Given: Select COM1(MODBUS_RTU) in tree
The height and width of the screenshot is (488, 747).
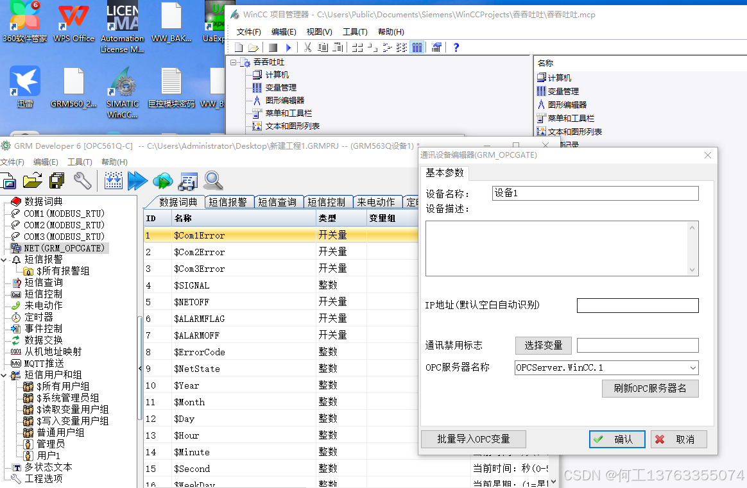Looking at the screenshot, I should (64, 214).
